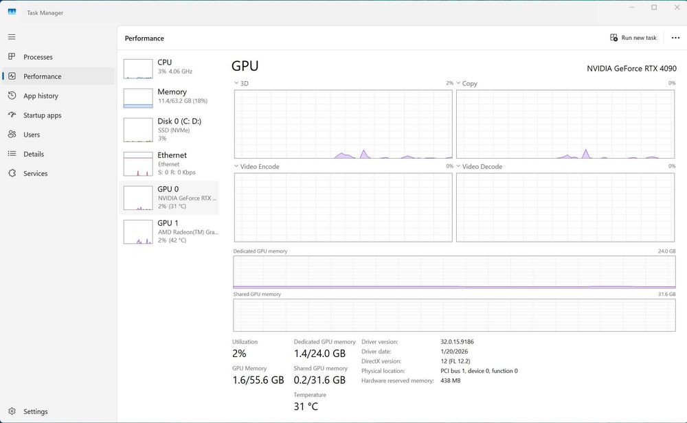Click the PCI bus 1 physical location text
Screen dimensions: 687x423
tap(479, 370)
